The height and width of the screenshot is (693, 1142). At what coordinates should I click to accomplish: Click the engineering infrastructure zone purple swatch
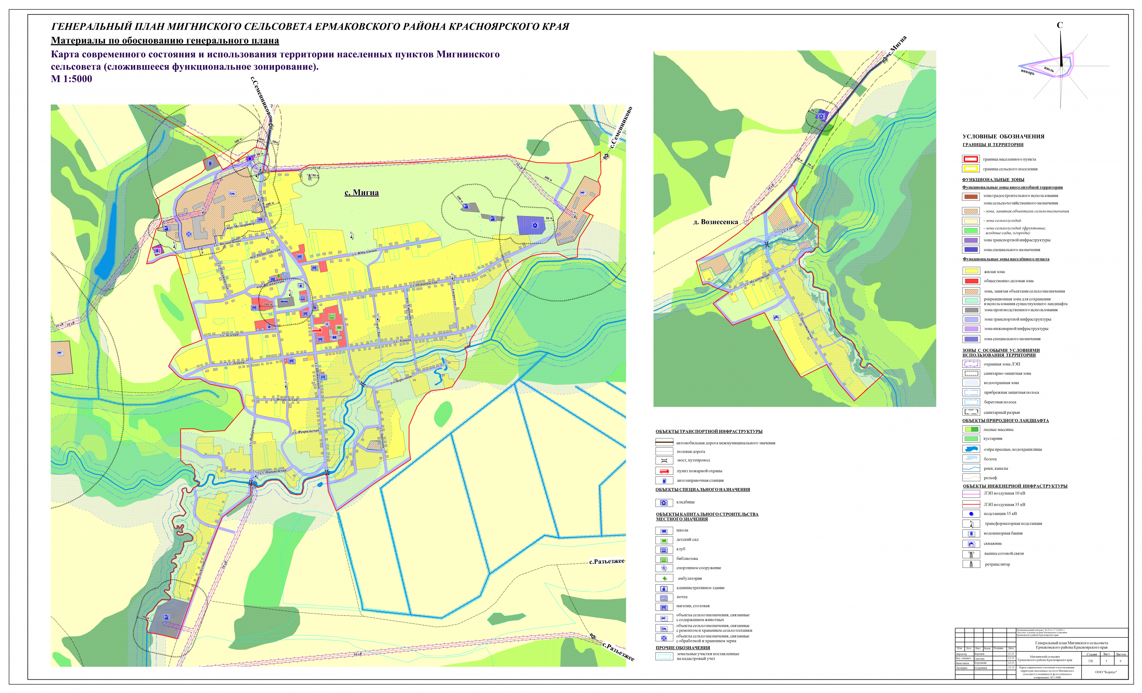971,329
